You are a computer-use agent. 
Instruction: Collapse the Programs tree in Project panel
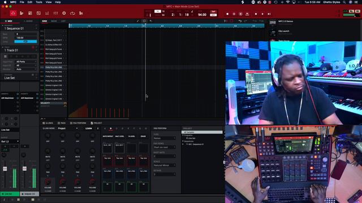tap(183, 135)
